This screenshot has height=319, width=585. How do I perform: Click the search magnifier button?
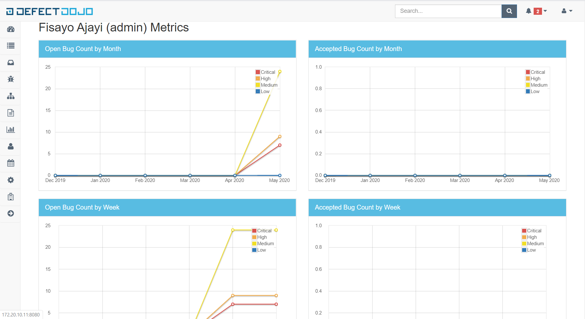pyautogui.click(x=509, y=11)
